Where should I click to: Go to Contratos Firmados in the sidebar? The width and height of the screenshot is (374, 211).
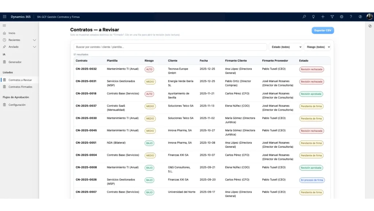pos(20,87)
